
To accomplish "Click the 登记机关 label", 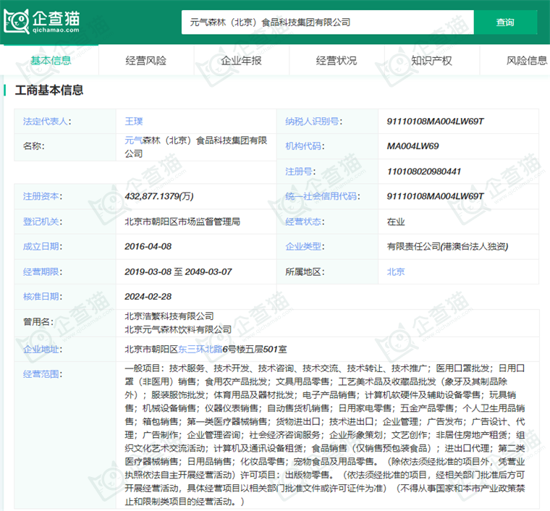I will point(43,221).
